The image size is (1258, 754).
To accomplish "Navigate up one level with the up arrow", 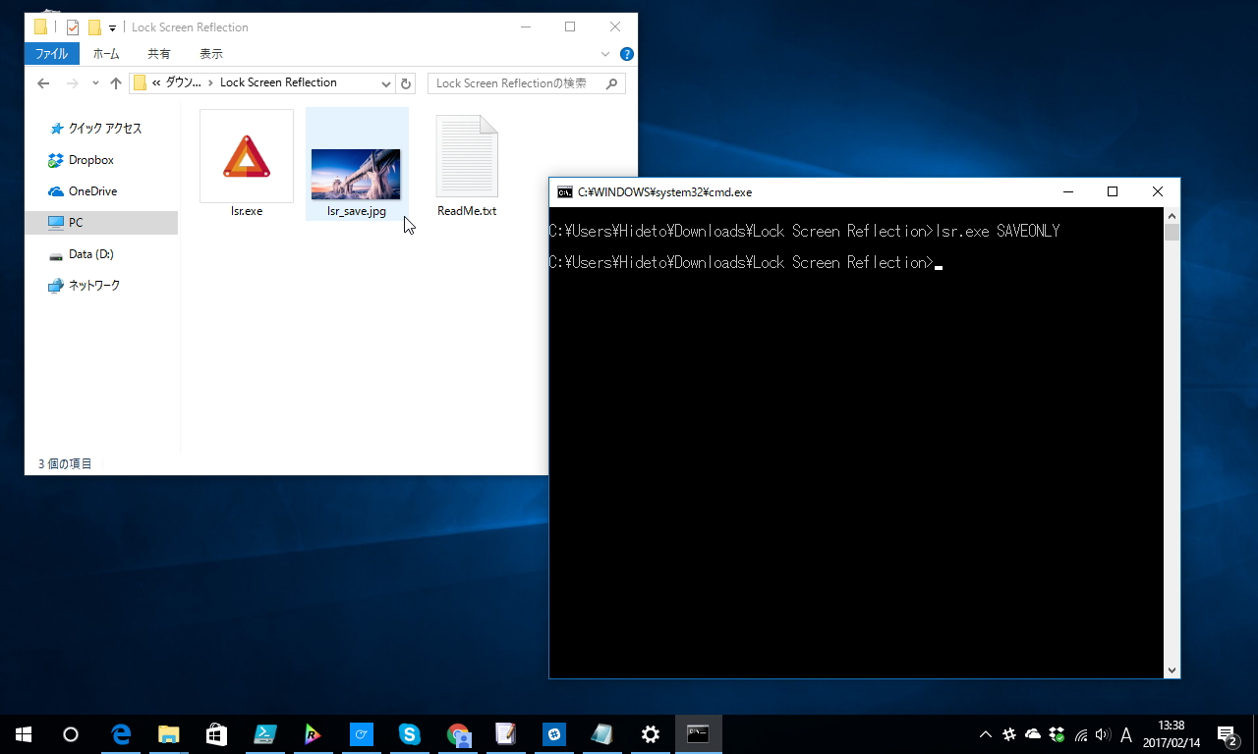I will pyautogui.click(x=115, y=83).
